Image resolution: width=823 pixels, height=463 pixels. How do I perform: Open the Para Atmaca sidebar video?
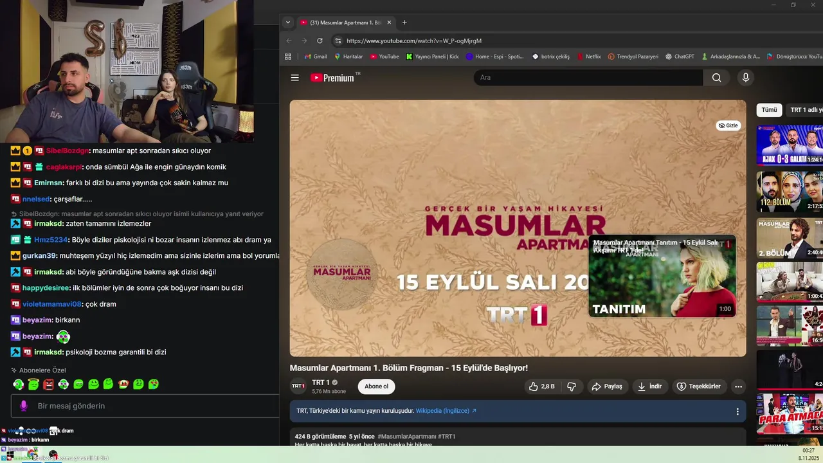(790, 413)
